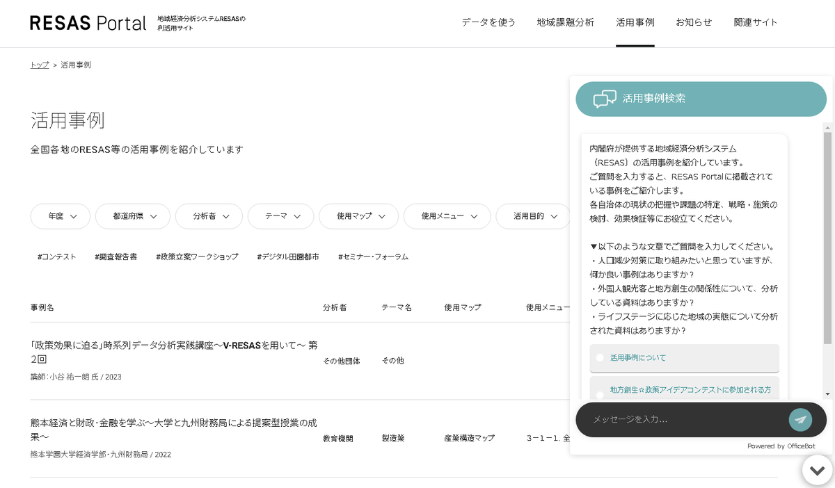This screenshot has height=488, width=835.
Task: Filter by #コンテスト tag
Action: point(57,257)
